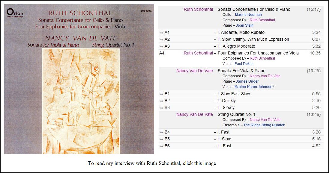Select track title 'II. Quickly'

[x=227, y=101]
